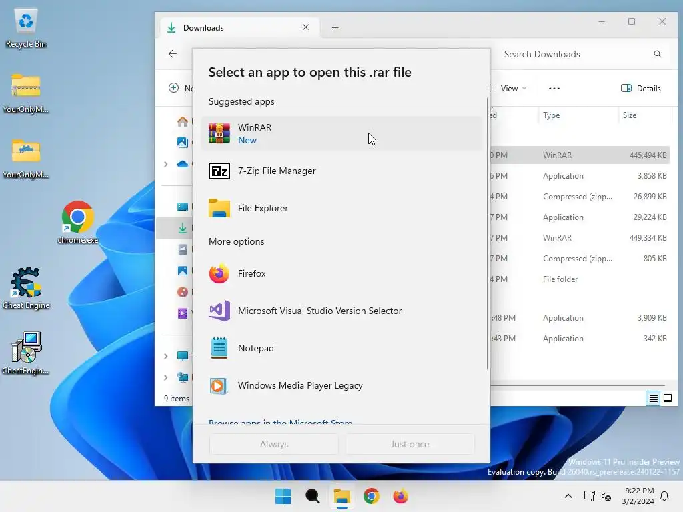Open Recycle Bin on the desktop
683x512 pixels.
point(26,29)
